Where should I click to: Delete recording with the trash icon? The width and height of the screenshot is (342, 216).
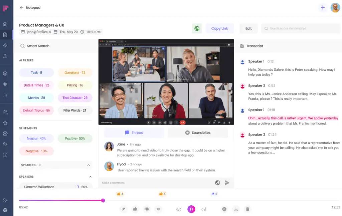pyautogui.click(x=247, y=209)
